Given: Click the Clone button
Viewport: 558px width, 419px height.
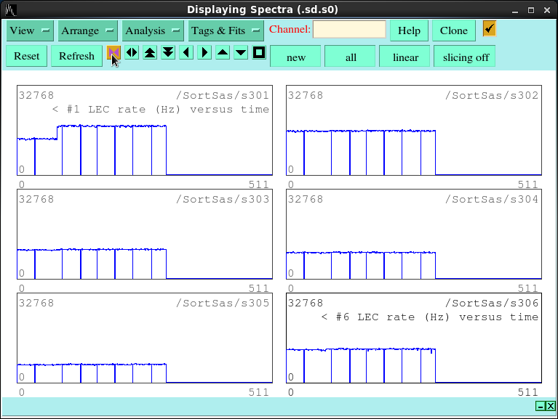Looking at the screenshot, I should coord(454,30).
